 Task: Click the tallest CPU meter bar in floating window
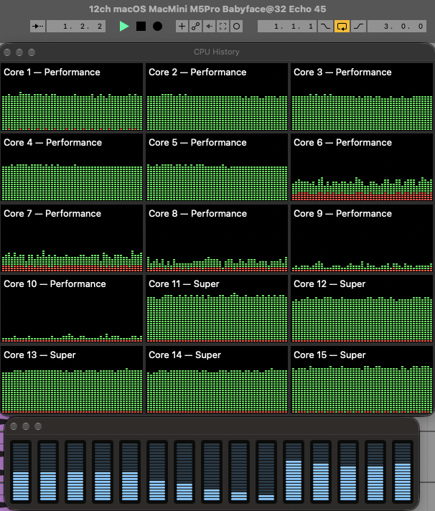click(x=294, y=472)
